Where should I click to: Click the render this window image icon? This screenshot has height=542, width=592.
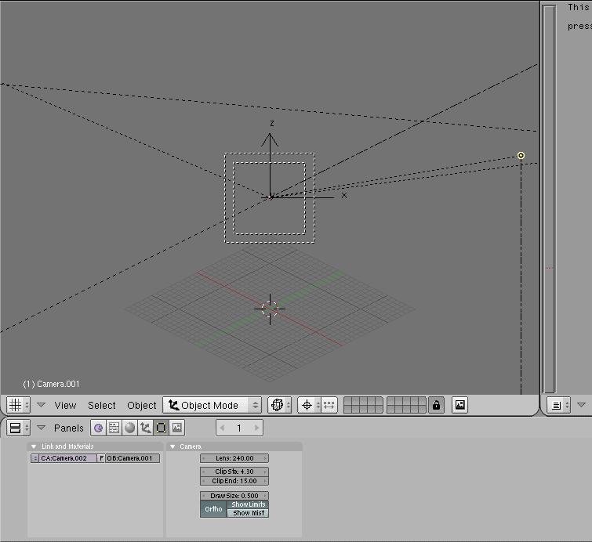pos(459,405)
